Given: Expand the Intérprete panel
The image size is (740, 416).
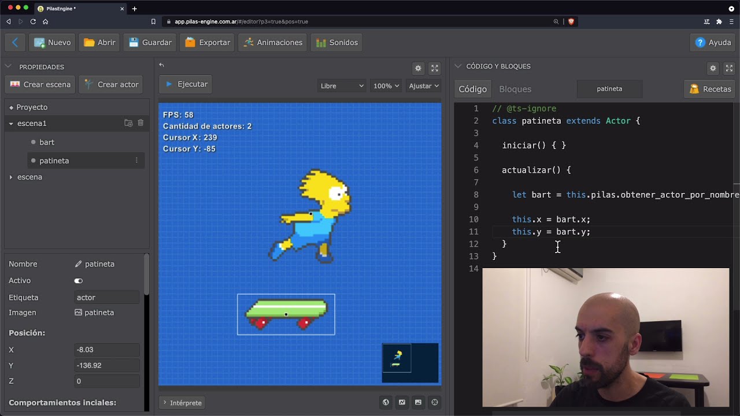Looking at the screenshot, I should 182,403.
